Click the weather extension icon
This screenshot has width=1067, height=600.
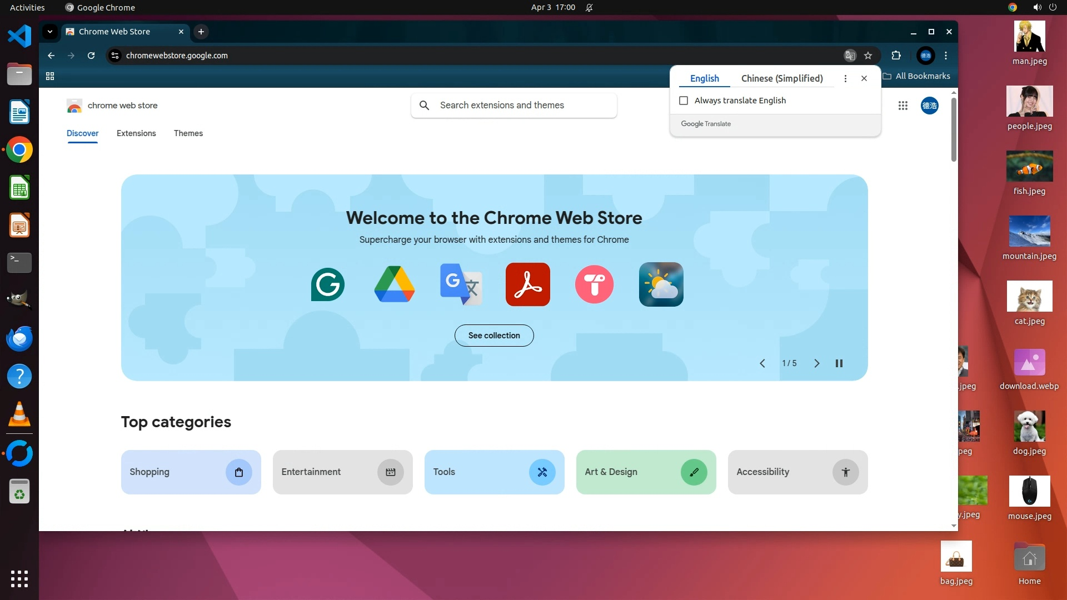(661, 284)
